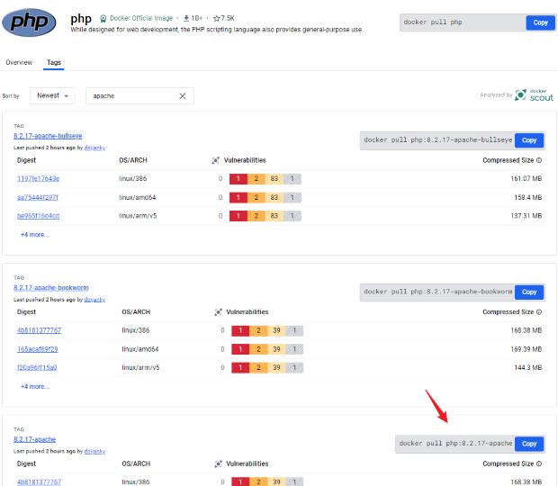The image size is (558, 486).
Task: Open the Newest sort dropdown
Action: (53, 95)
